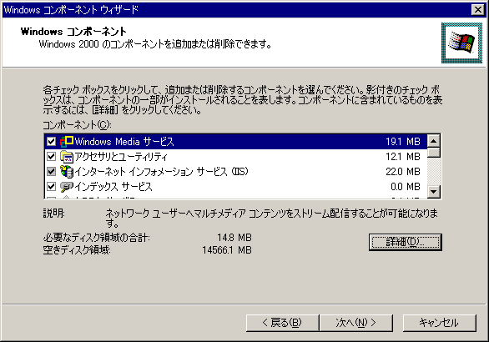
Task: Select the インターネット インフォメーション サービス (IIS) row
Action: pyautogui.click(x=236, y=172)
